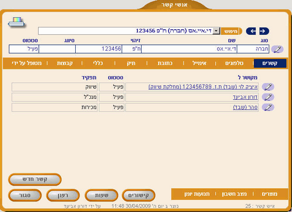Click the שם name input field

pos(189,49)
